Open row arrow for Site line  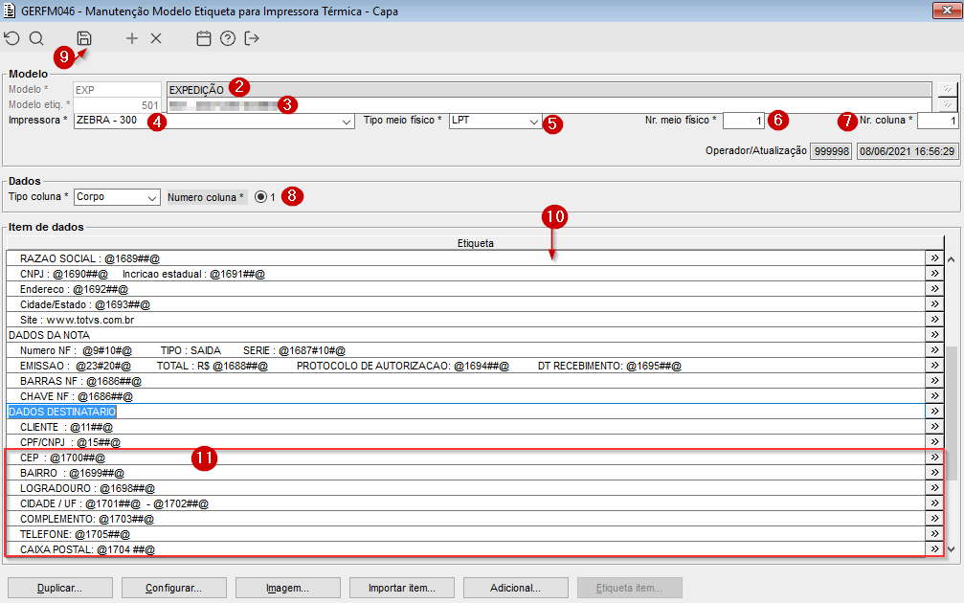coord(934,320)
